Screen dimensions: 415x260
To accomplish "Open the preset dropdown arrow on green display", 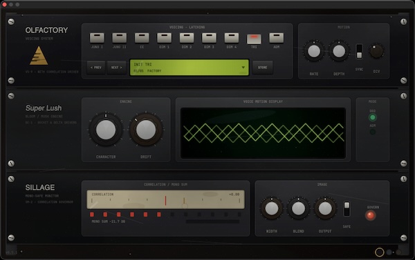I will point(243,68).
